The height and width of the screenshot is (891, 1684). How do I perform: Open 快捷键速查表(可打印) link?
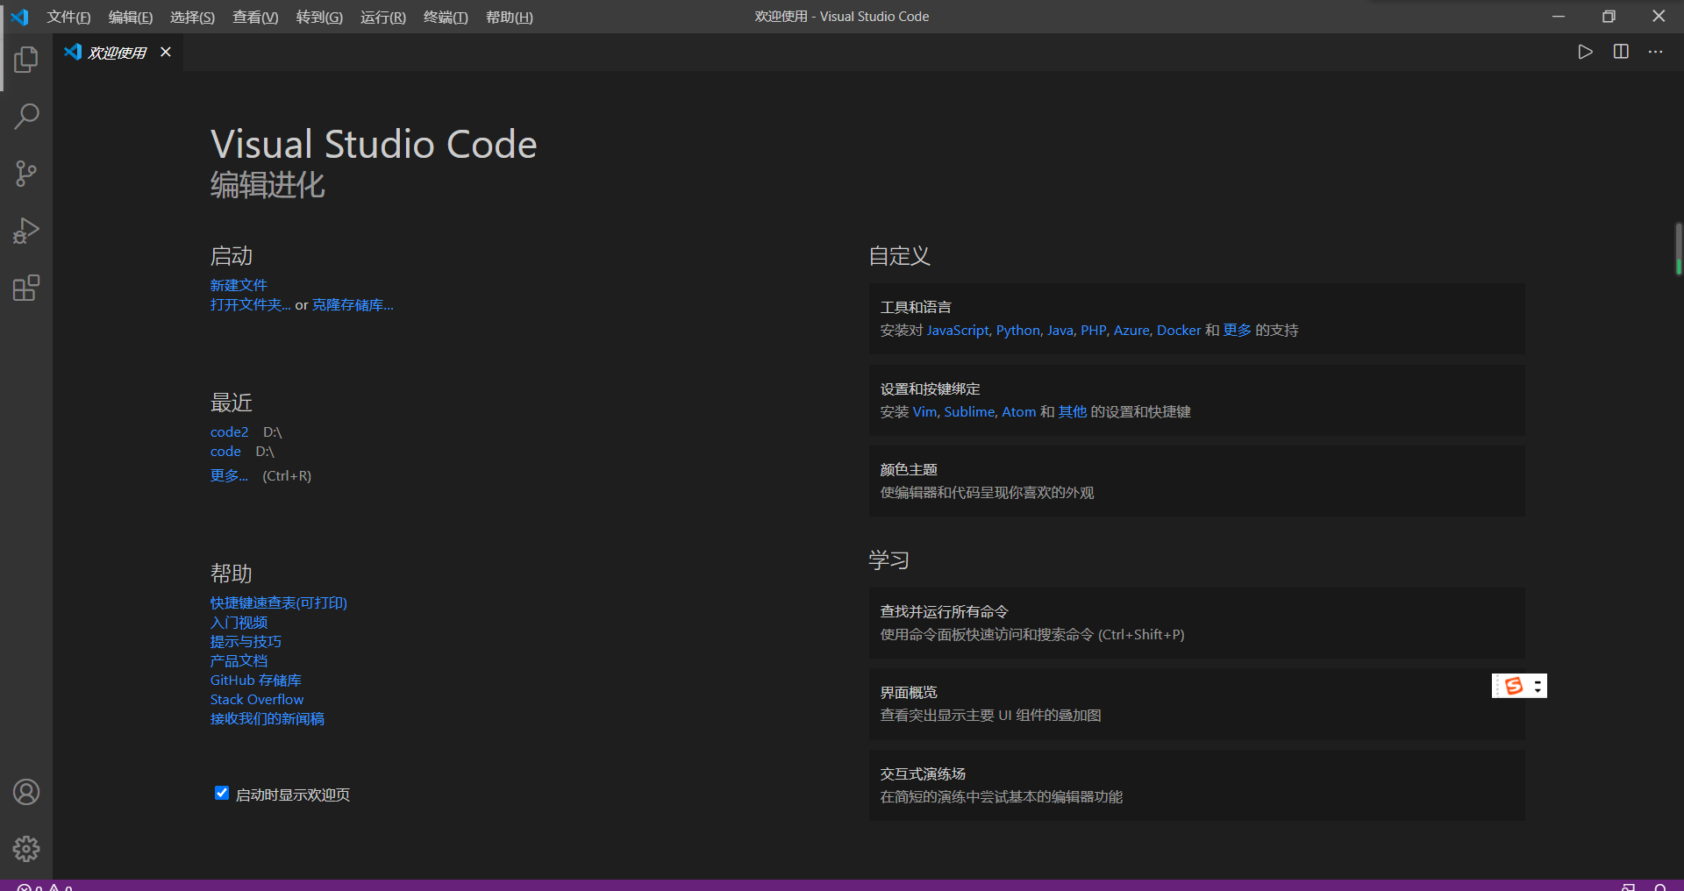[279, 602]
